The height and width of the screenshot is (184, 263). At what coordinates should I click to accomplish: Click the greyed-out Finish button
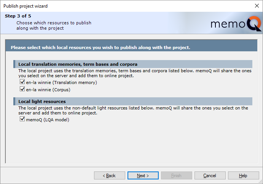point(176,176)
